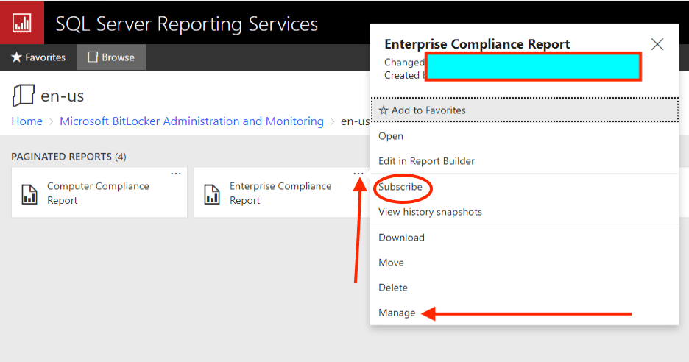Viewport: 689px width, 362px height.
Task: Open Microsoft BitLocker Administration and Monitoring breadcrumb
Action: tap(191, 121)
